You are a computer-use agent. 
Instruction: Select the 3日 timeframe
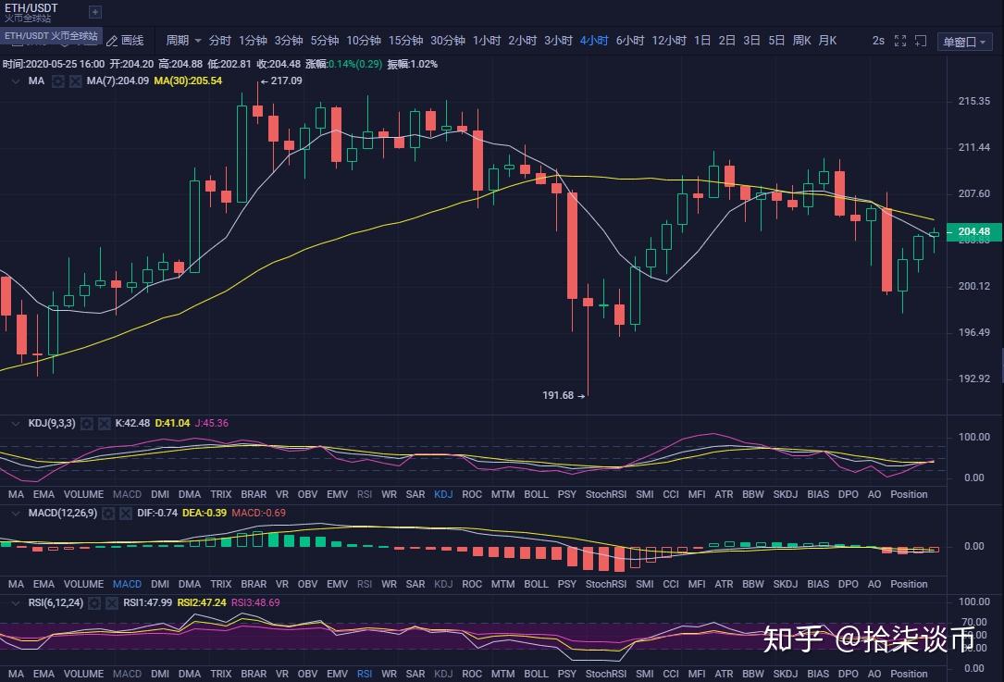751,41
